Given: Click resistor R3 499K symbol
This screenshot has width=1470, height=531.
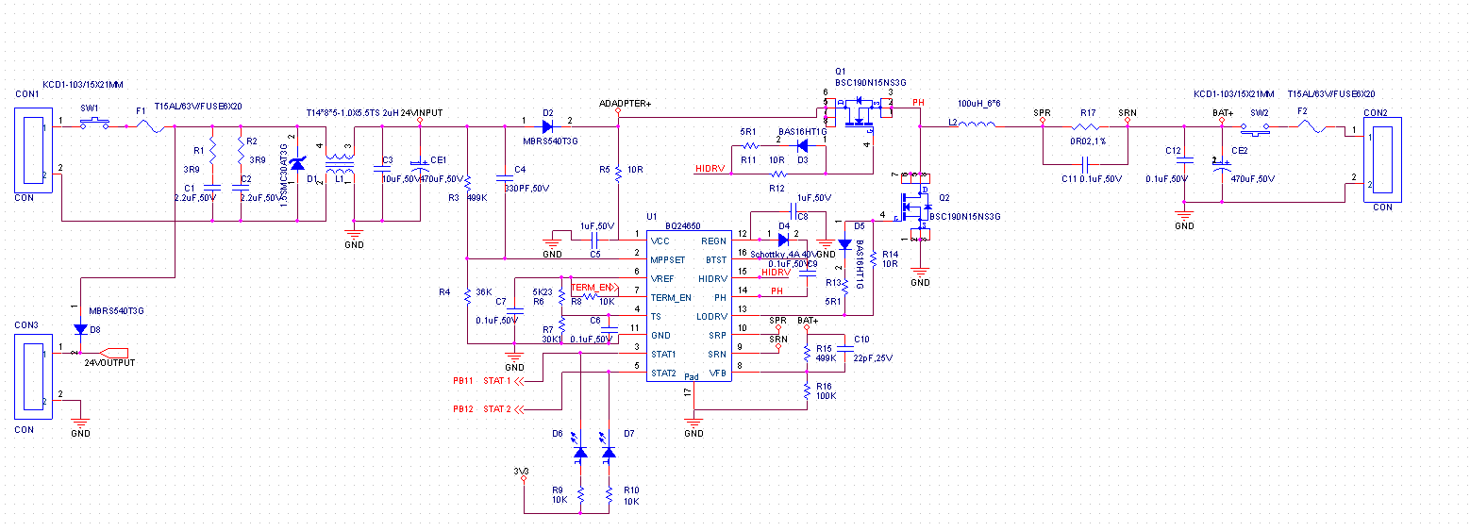Looking at the screenshot, I should 467,184.
